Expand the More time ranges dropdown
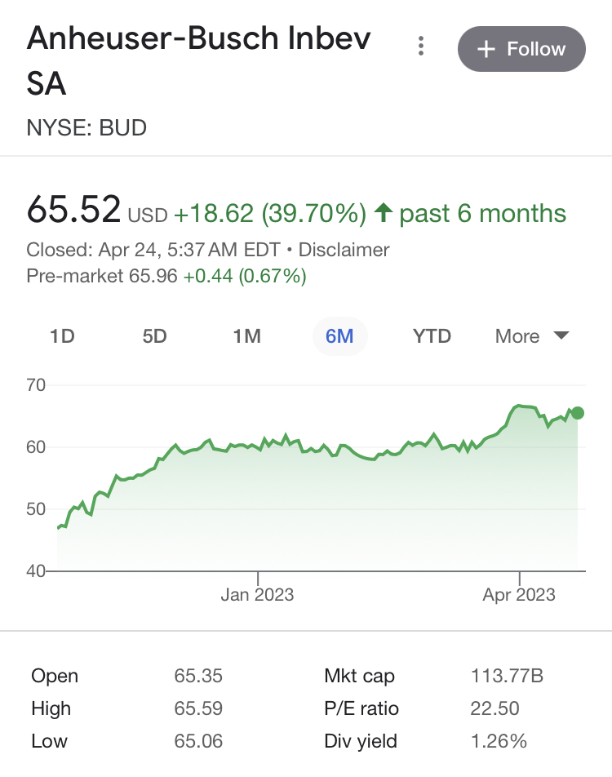Viewport: 612px width, 777px height. tap(532, 336)
